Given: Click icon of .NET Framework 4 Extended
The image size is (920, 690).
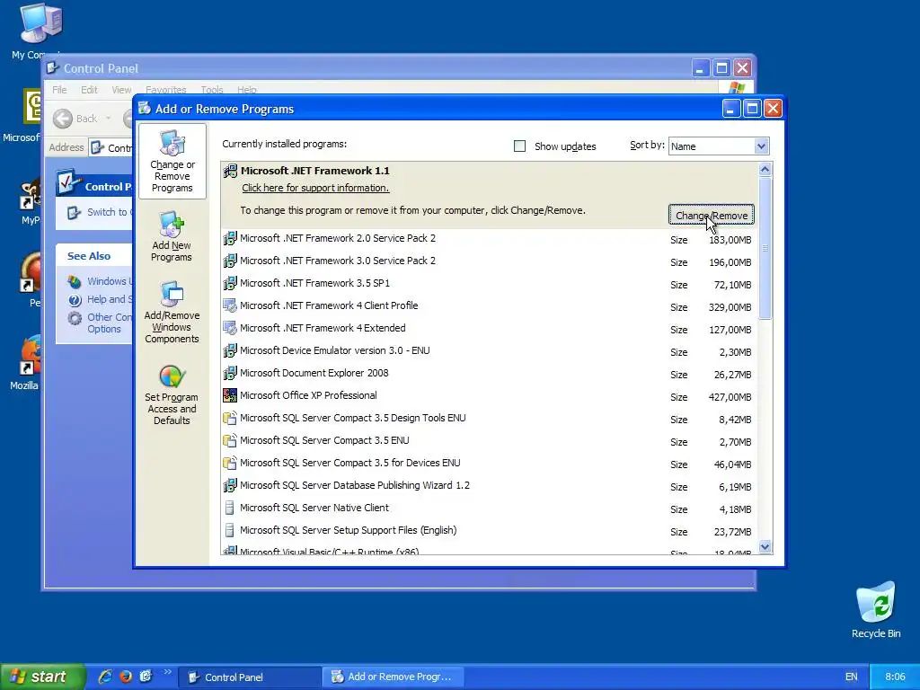Looking at the screenshot, I should click(230, 328).
